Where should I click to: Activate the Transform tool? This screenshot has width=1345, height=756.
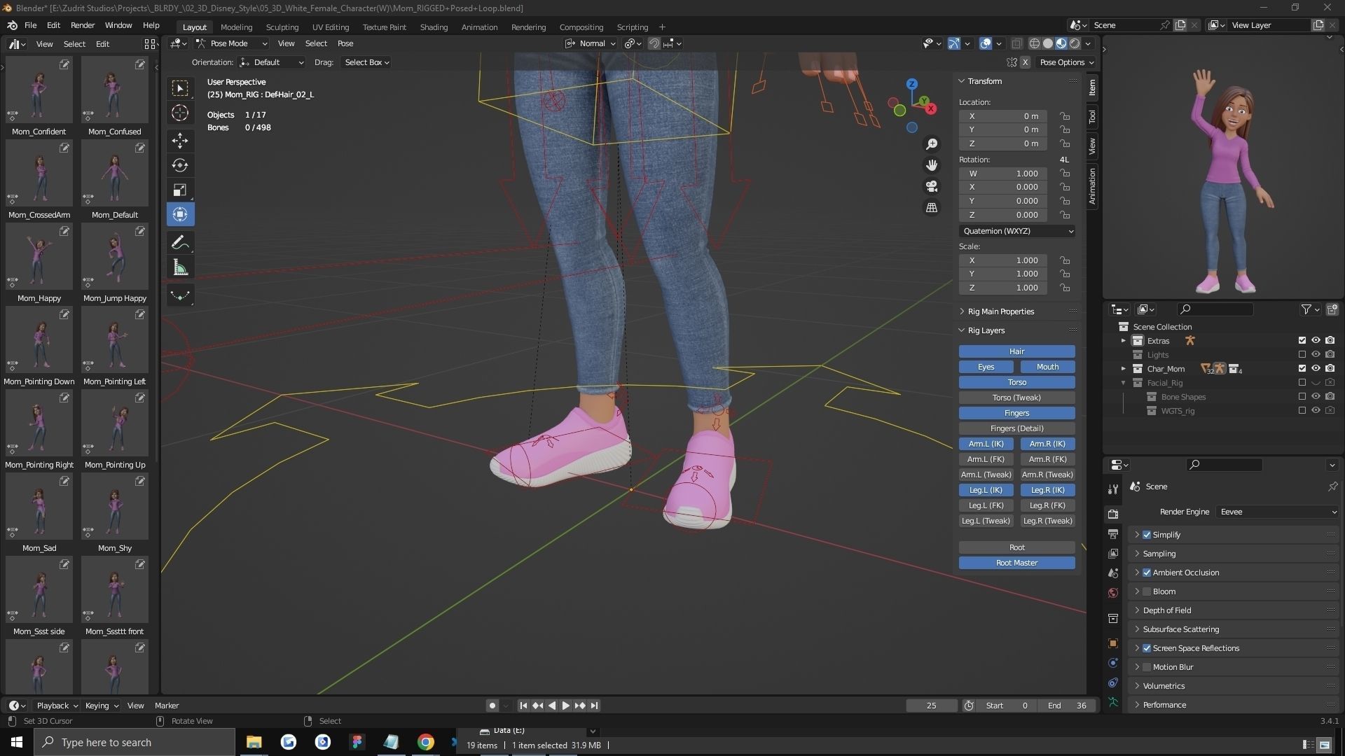[180, 214]
